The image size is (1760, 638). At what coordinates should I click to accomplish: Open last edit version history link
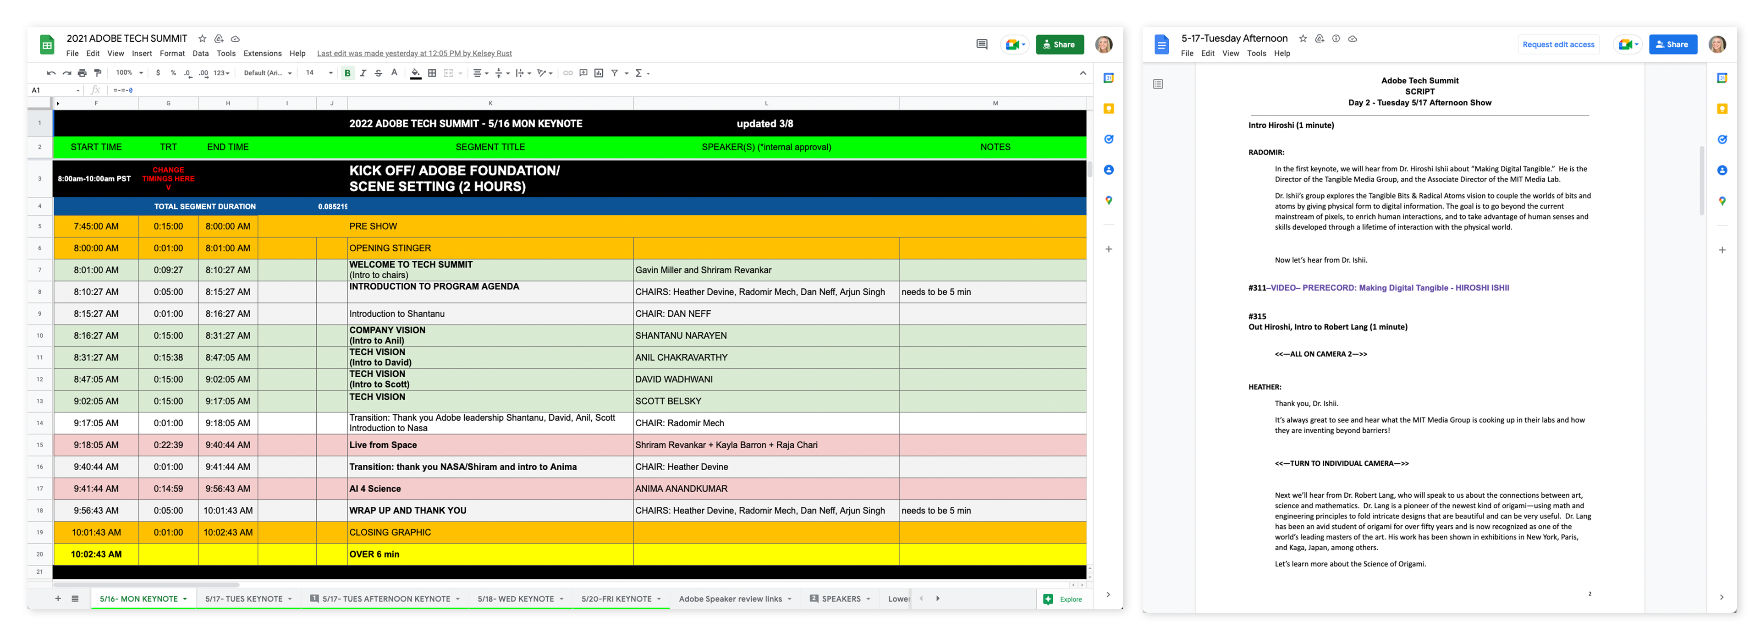[x=414, y=53]
